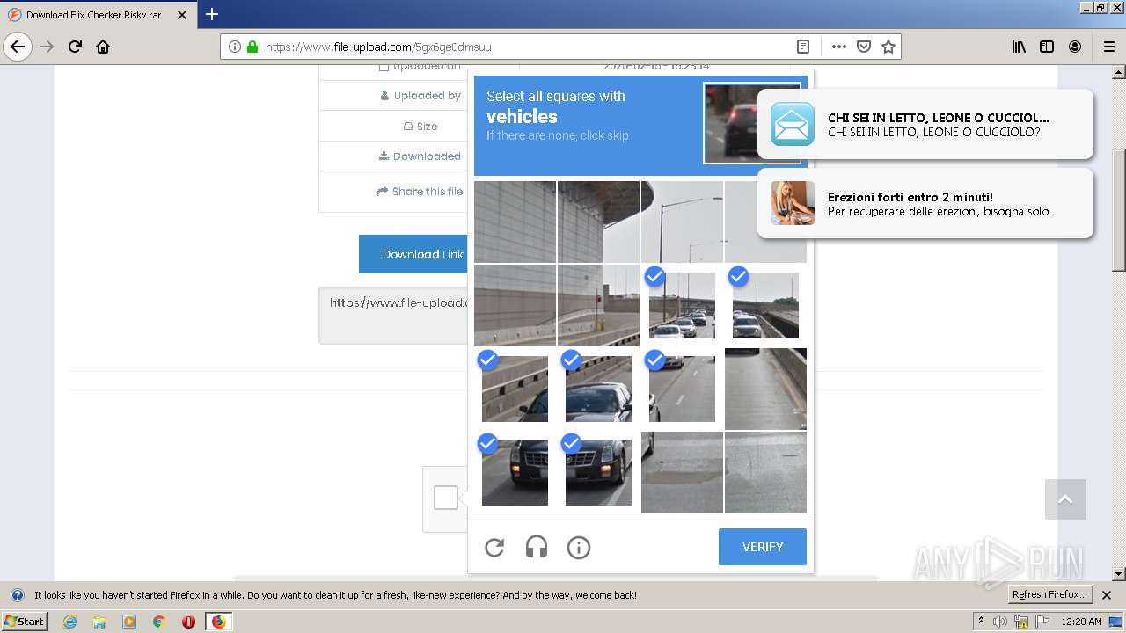Go to Firefox home page icon
The width and height of the screenshot is (1126, 633).
[x=103, y=47]
